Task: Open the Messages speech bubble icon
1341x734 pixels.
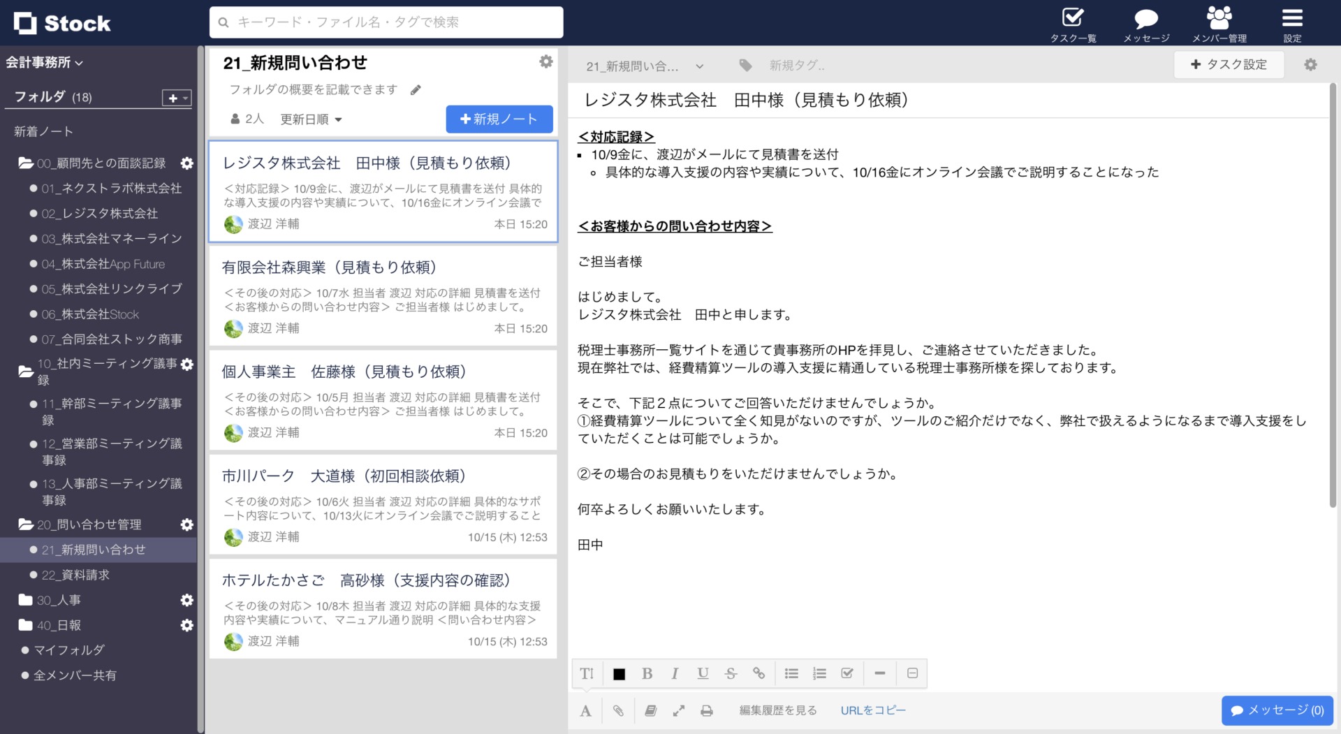Action: pyautogui.click(x=1146, y=19)
